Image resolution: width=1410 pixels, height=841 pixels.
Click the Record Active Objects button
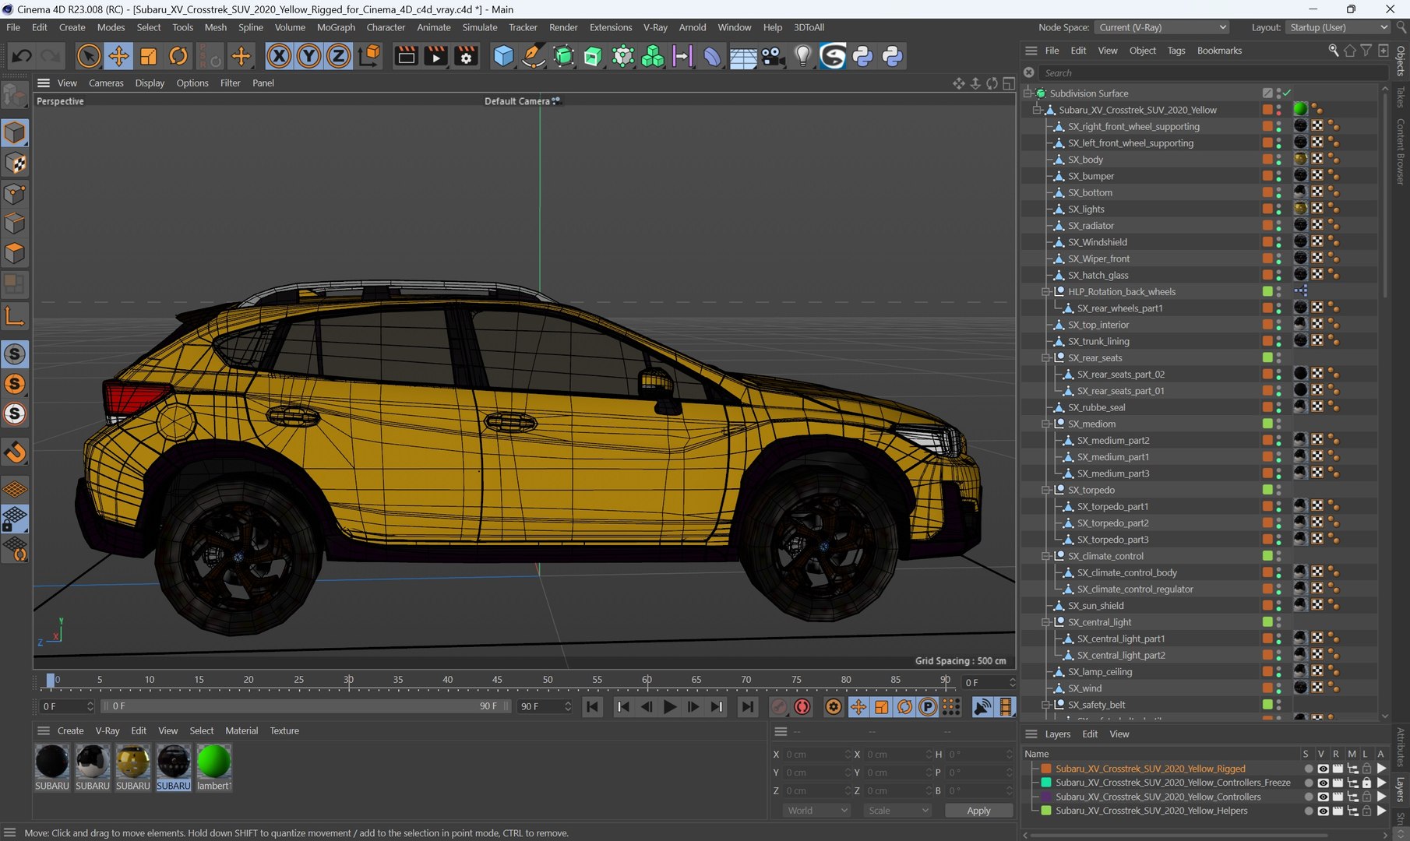[x=778, y=707]
